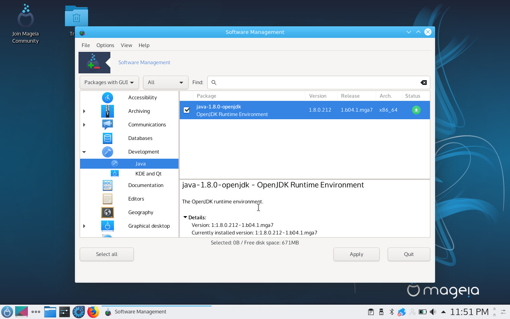The height and width of the screenshot is (319, 510).
Task: Click the green install status icon
Action: point(416,110)
